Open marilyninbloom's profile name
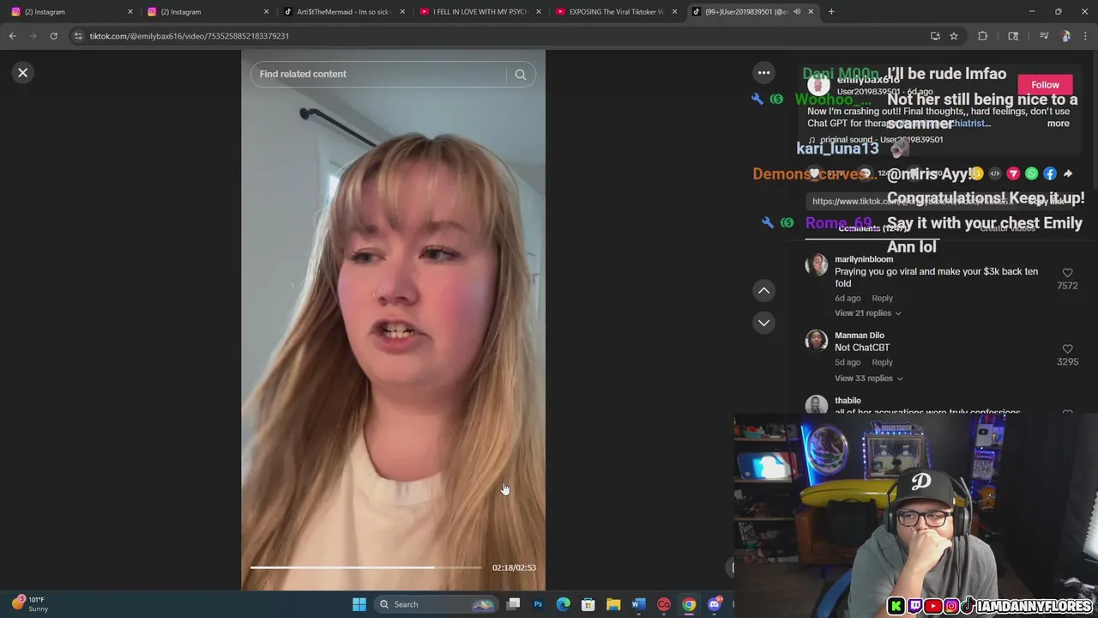The image size is (1098, 618). (x=864, y=259)
